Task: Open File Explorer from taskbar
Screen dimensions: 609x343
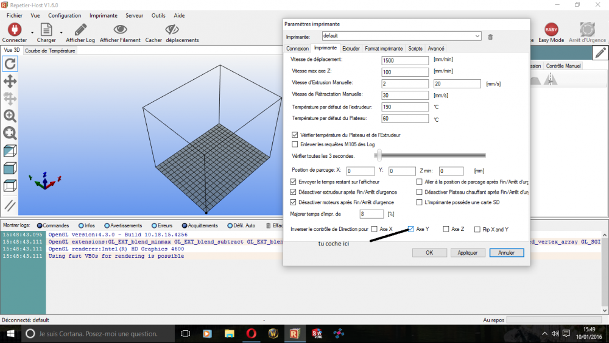Action: (x=230, y=334)
